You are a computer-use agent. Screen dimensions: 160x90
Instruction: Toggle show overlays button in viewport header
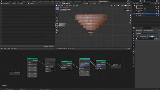pos(118,5)
